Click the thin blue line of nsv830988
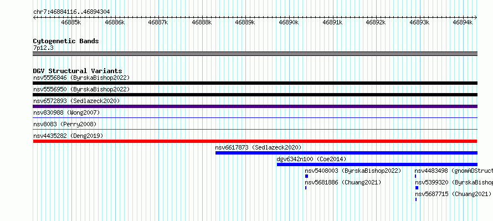The width and height of the screenshot is (493, 221). 255,117
